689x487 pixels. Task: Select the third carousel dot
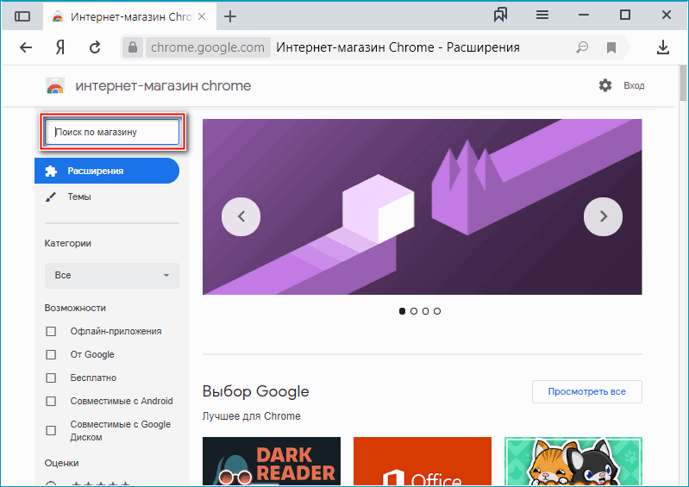point(425,311)
